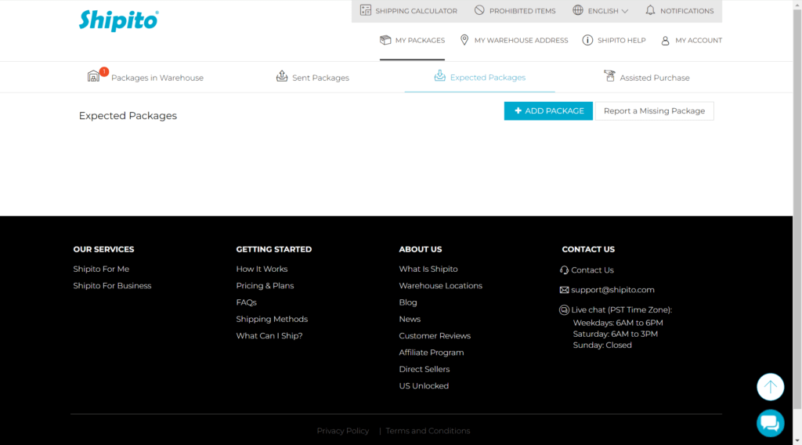Click the My Account person icon

[x=665, y=41]
